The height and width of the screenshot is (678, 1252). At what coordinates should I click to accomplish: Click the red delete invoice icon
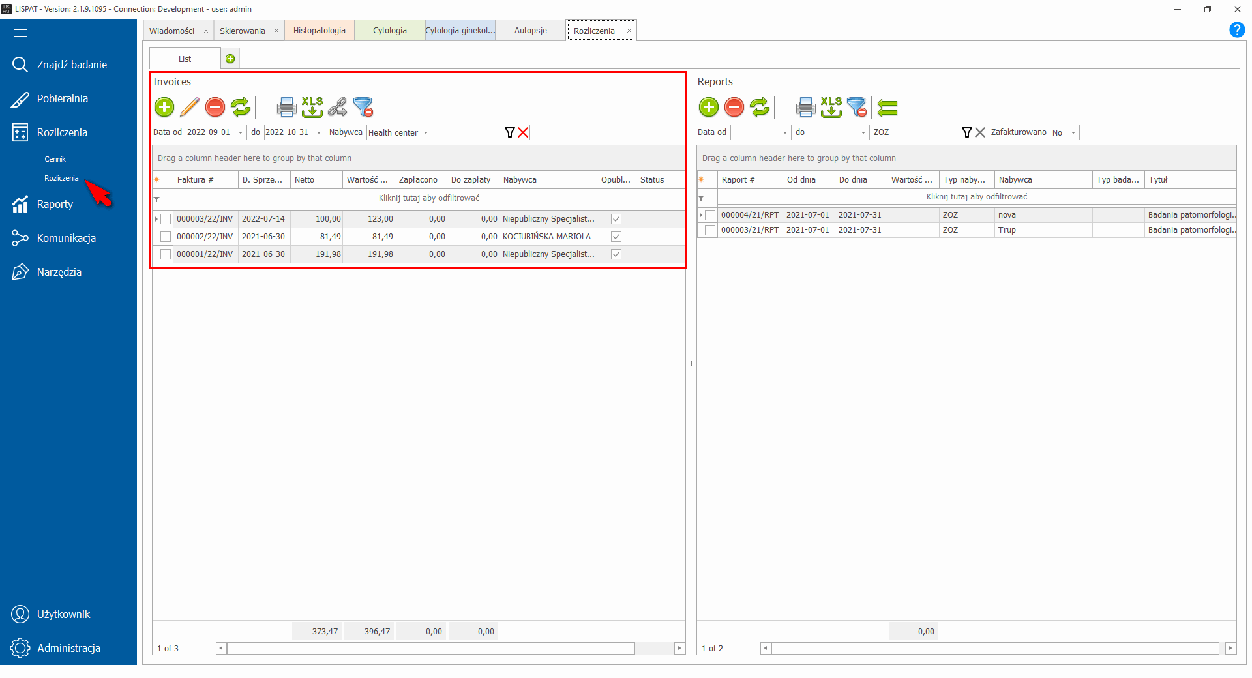[x=215, y=107]
